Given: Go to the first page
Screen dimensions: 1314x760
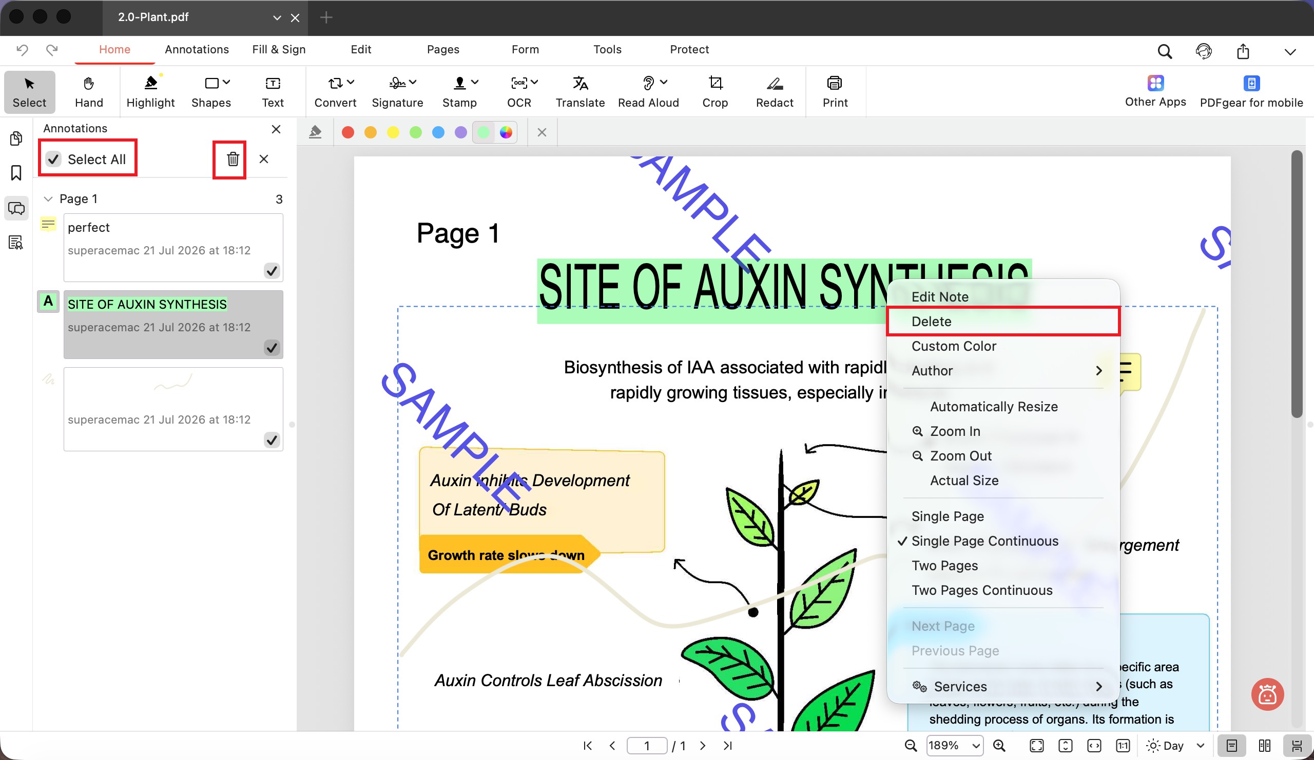Looking at the screenshot, I should click(x=588, y=746).
